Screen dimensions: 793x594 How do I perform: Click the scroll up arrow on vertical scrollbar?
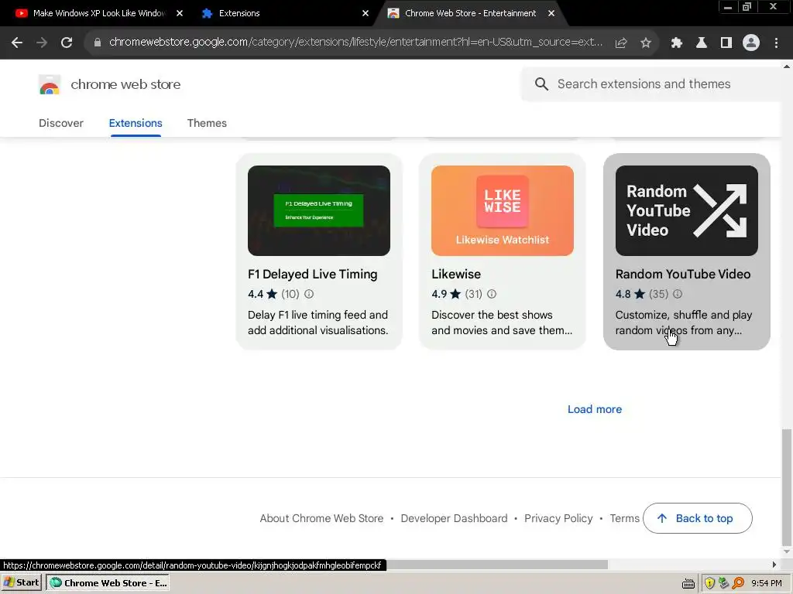(787, 67)
